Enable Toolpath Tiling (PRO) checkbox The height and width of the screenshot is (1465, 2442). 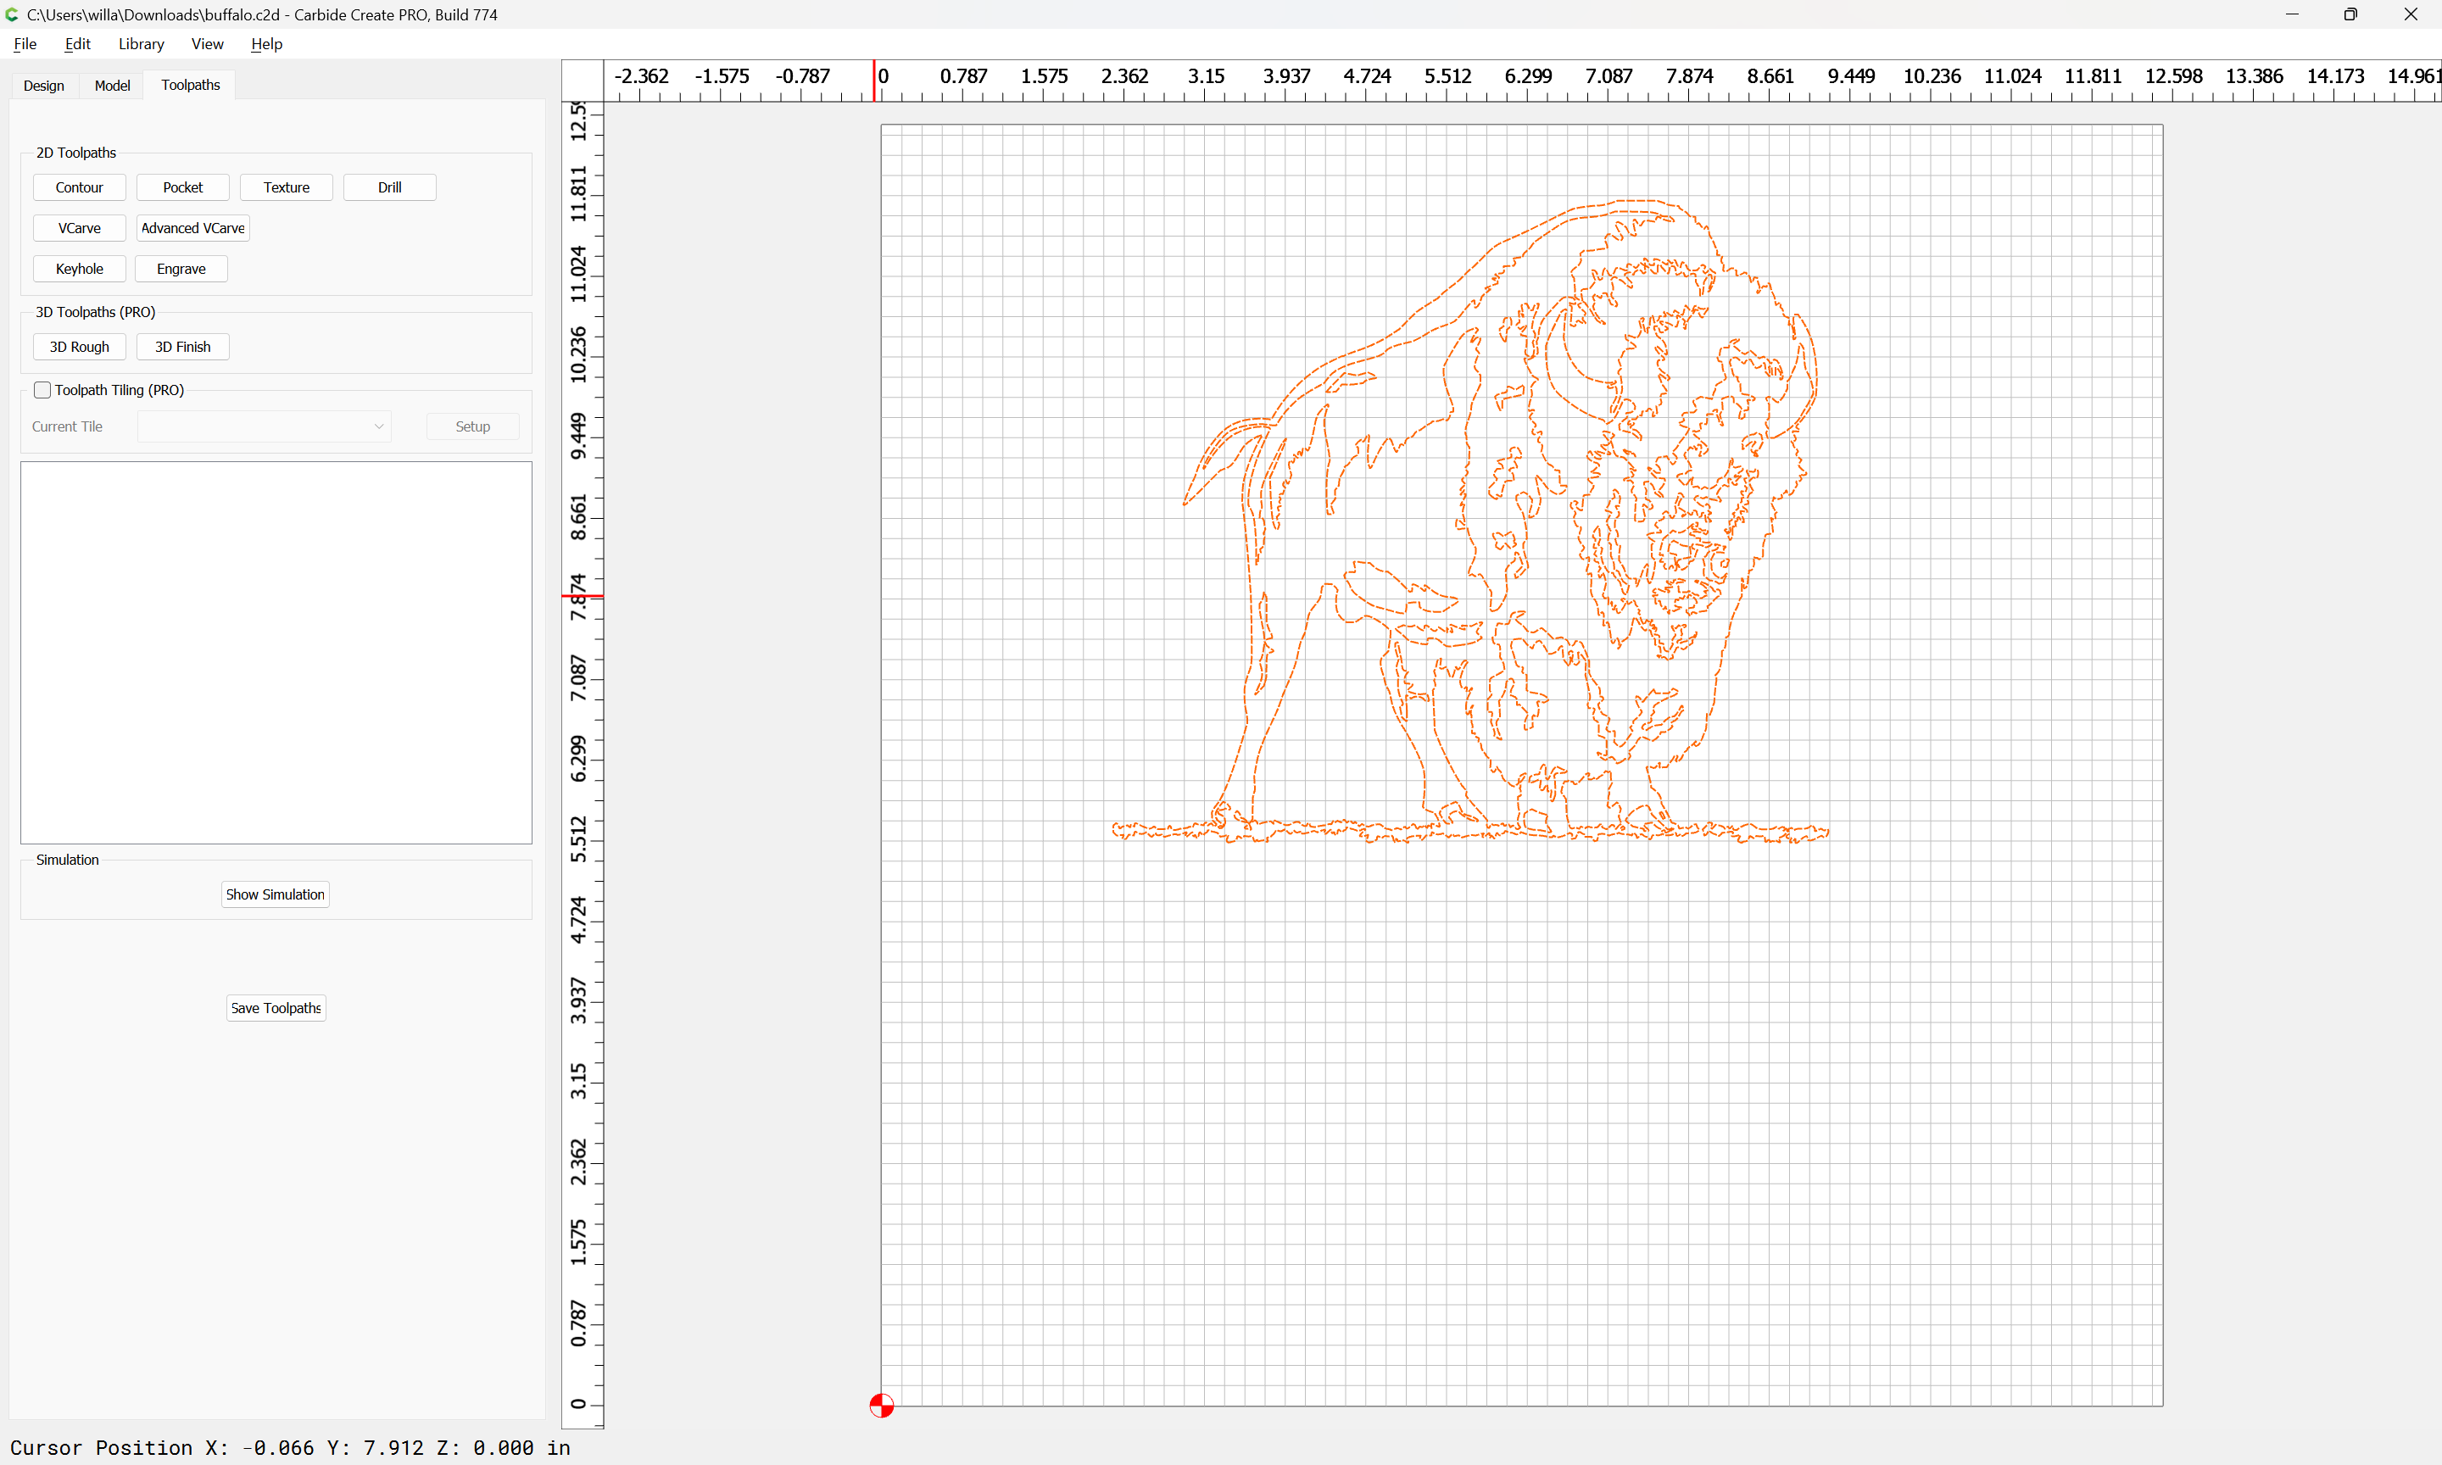click(x=42, y=390)
